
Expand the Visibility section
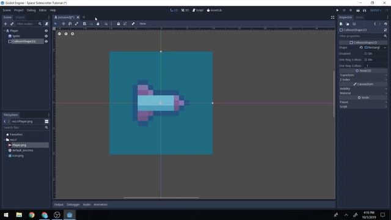click(x=363, y=89)
